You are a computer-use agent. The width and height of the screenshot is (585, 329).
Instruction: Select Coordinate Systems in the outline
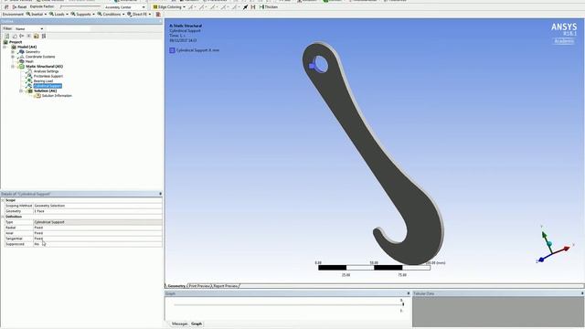(x=40, y=57)
